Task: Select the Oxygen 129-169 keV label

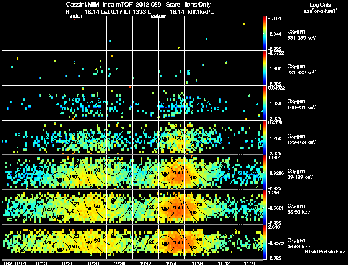Action: (301, 139)
